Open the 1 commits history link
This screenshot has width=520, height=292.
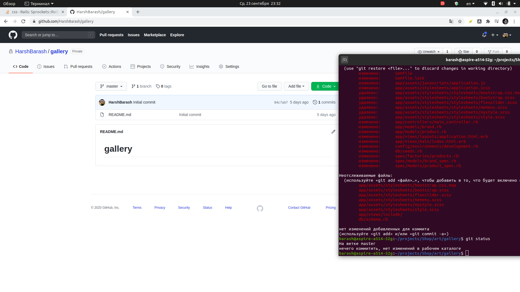click(324, 102)
